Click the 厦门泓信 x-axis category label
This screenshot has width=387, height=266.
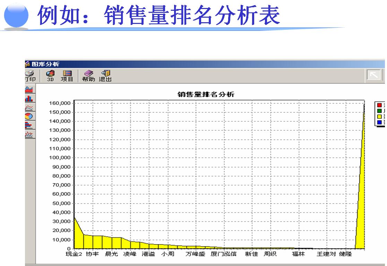(223, 254)
